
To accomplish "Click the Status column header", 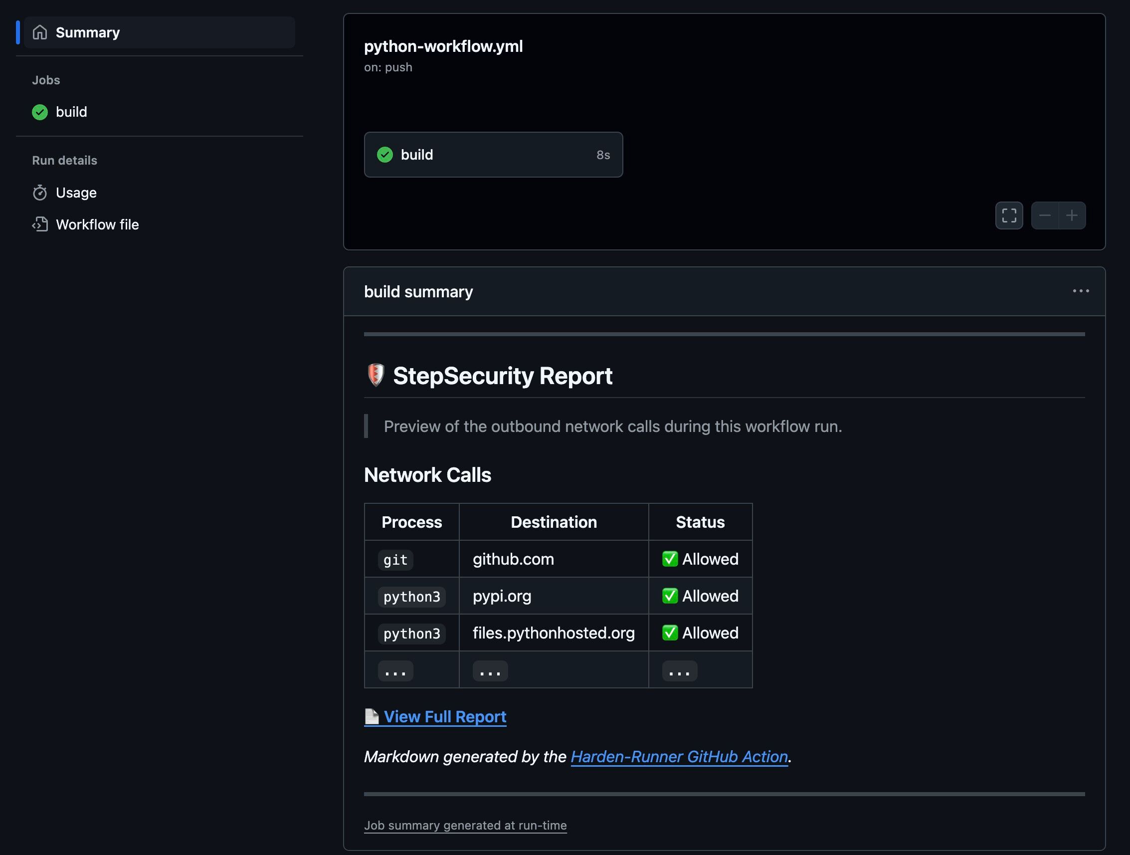I will [700, 522].
